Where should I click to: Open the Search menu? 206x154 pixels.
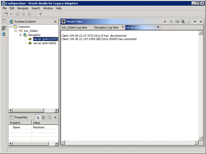(36, 8)
